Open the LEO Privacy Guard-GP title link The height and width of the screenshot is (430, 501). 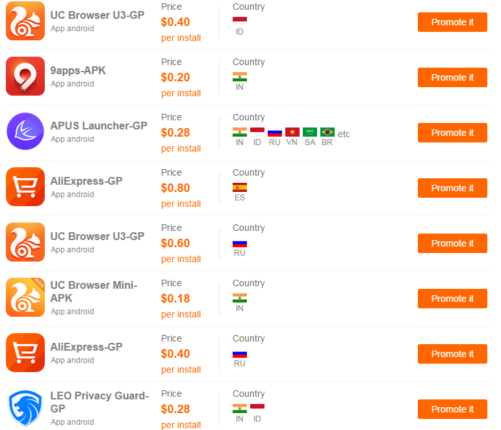pyautogui.click(x=99, y=402)
